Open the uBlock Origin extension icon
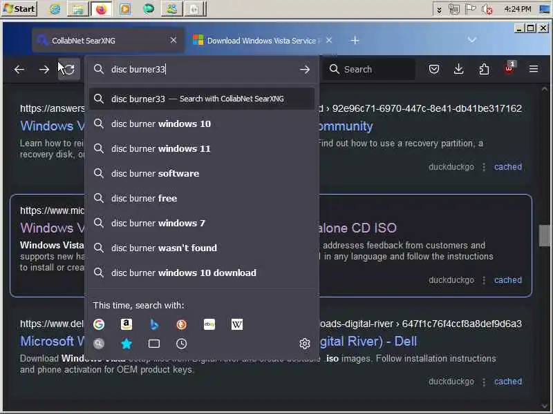 pyautogui.click(x=509, y=68)
